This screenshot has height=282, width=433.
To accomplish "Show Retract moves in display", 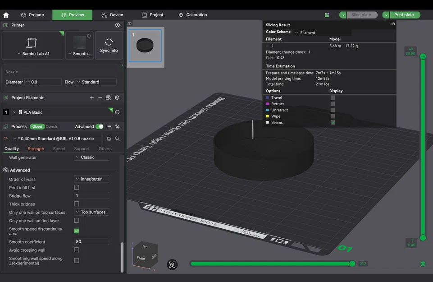I will tap(333, 104).
